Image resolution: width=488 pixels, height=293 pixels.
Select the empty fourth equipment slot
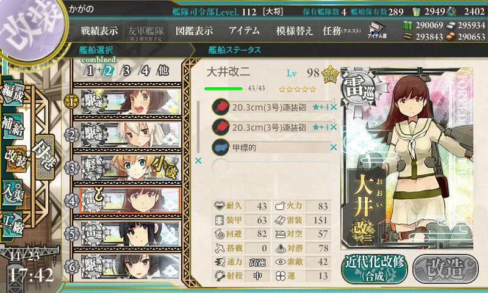[271, 167]
